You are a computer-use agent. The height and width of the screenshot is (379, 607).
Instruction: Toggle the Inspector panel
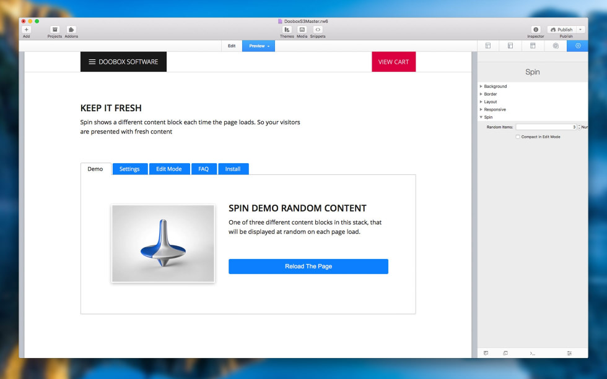536,30
